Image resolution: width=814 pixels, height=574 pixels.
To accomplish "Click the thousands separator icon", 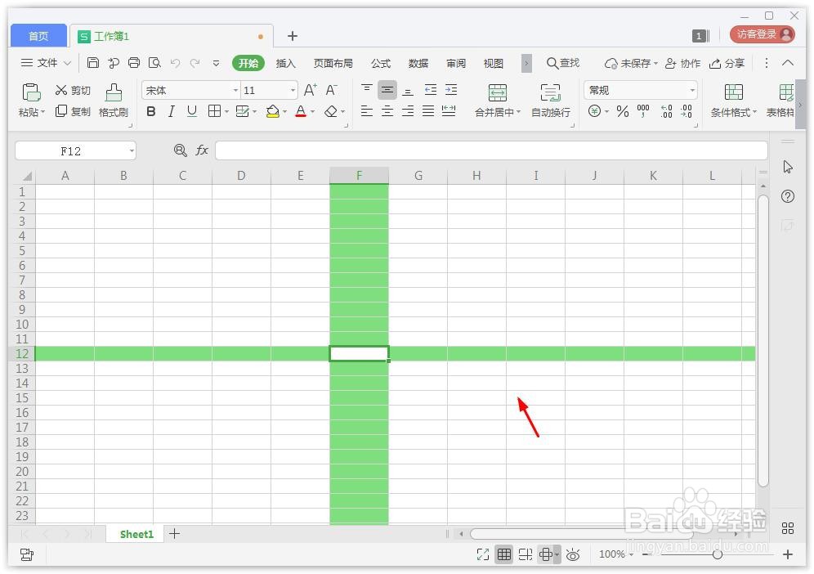I will click(x=643, y=111).
